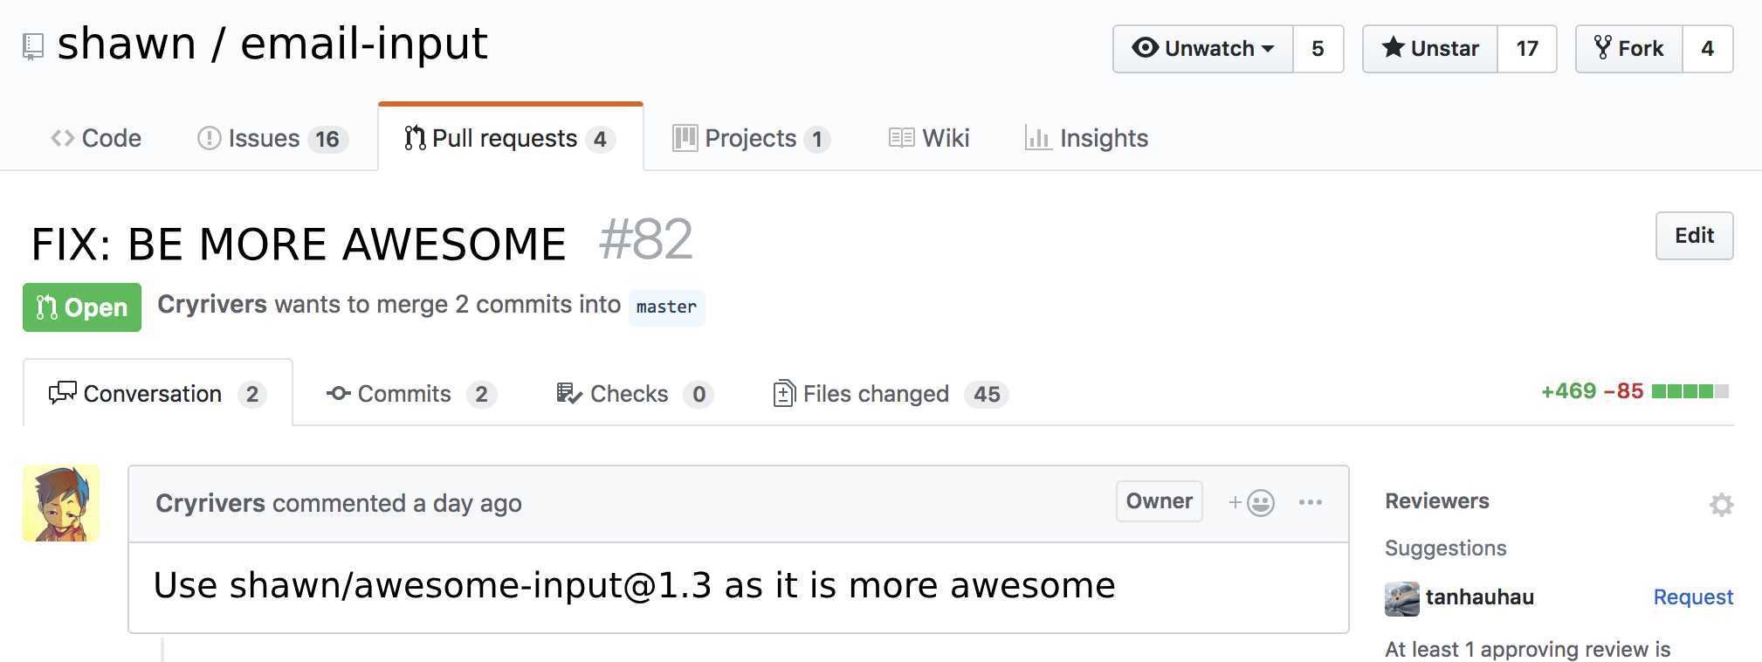
Task: View the stargazers count 17
Action: [1527, 49]
